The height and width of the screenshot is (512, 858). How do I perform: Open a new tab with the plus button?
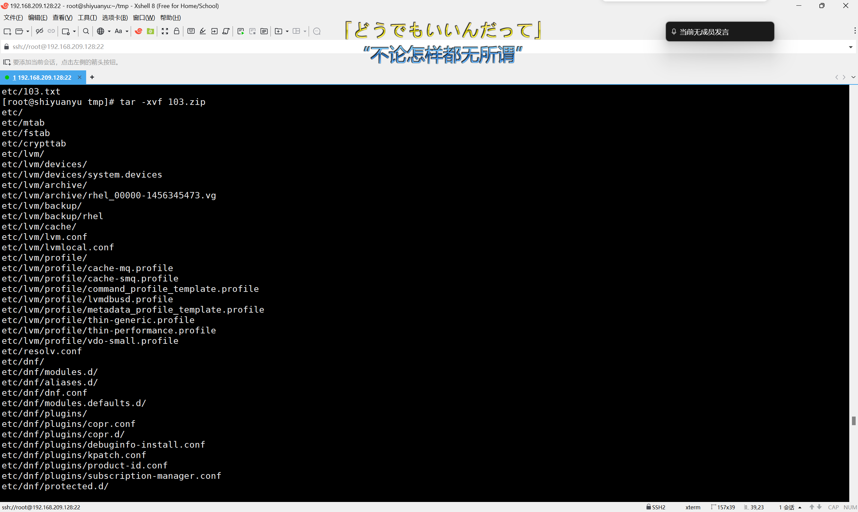coord(92,77)
